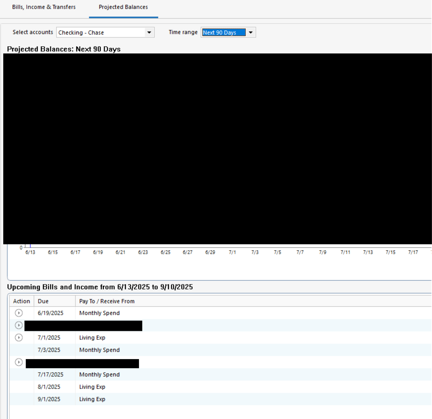432x419 pixels.
Task: Click Pay To / Receive From header
Action: [x=107, y=301]
